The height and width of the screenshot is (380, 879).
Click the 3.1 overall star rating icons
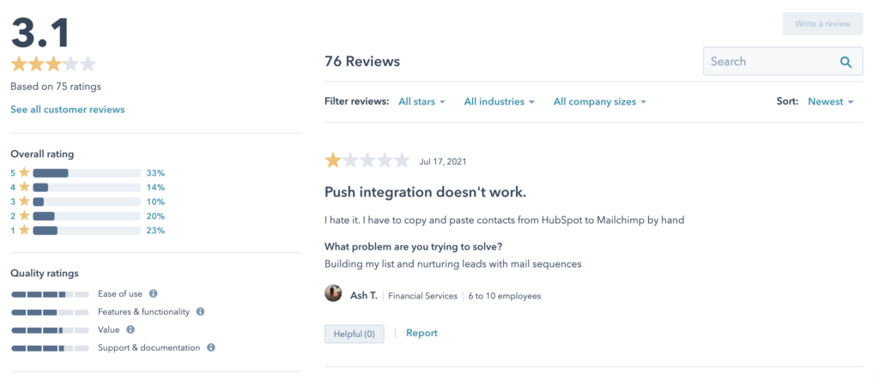[x=53, y=63]
